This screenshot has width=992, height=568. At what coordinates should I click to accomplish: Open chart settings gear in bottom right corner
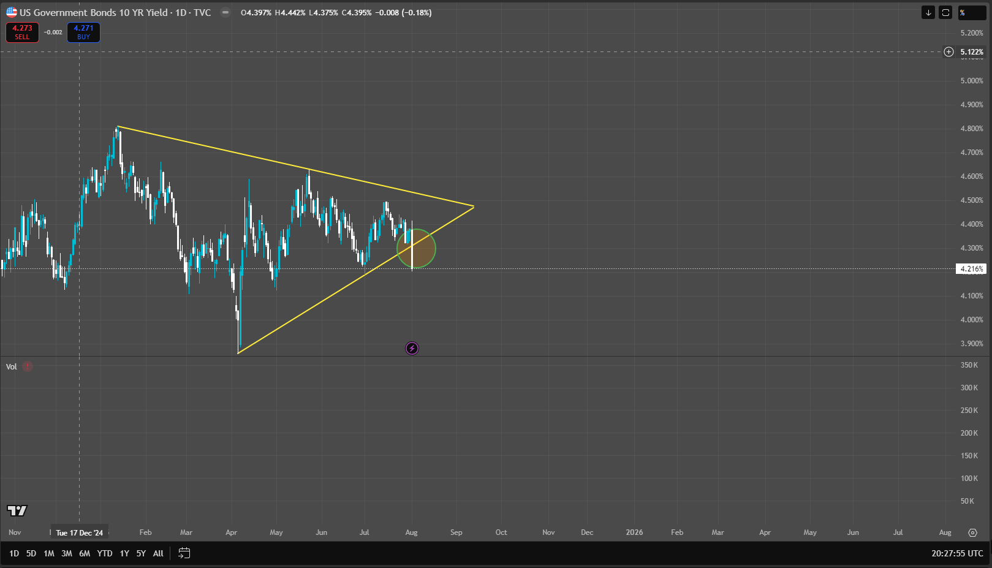tap(972, 532)
